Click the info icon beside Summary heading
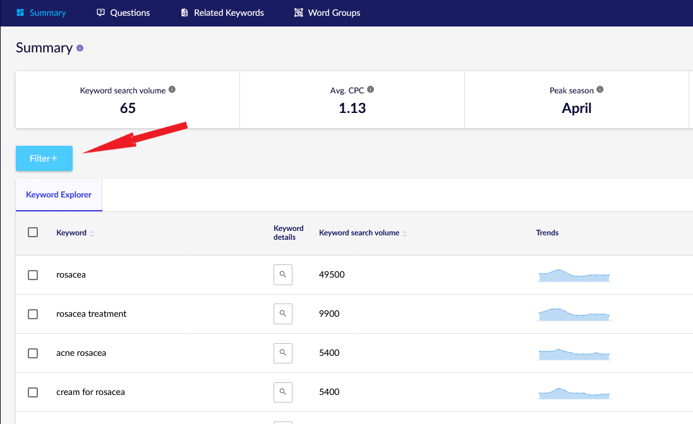Image resolution: width=693 pixels, height=424 pixels. (x=80, y=49)
